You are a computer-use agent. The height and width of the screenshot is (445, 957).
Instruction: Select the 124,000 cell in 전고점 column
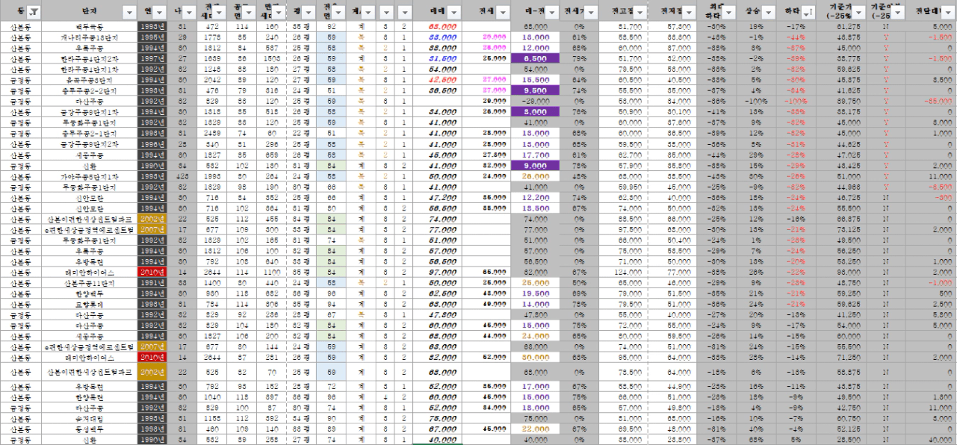coord(631,273)
